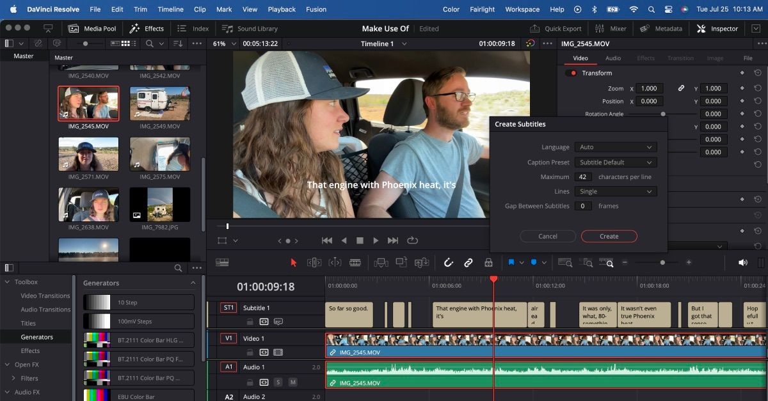Click the Insert Clip icon
Viewport: 768px width, 401px height.
(x=381, y=262)
